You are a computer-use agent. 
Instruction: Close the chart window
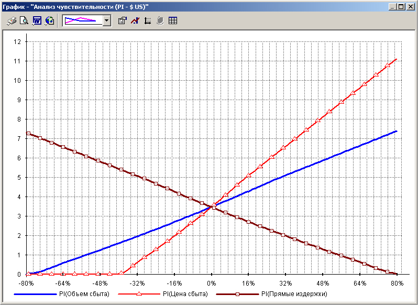click(x=410, y=7)
